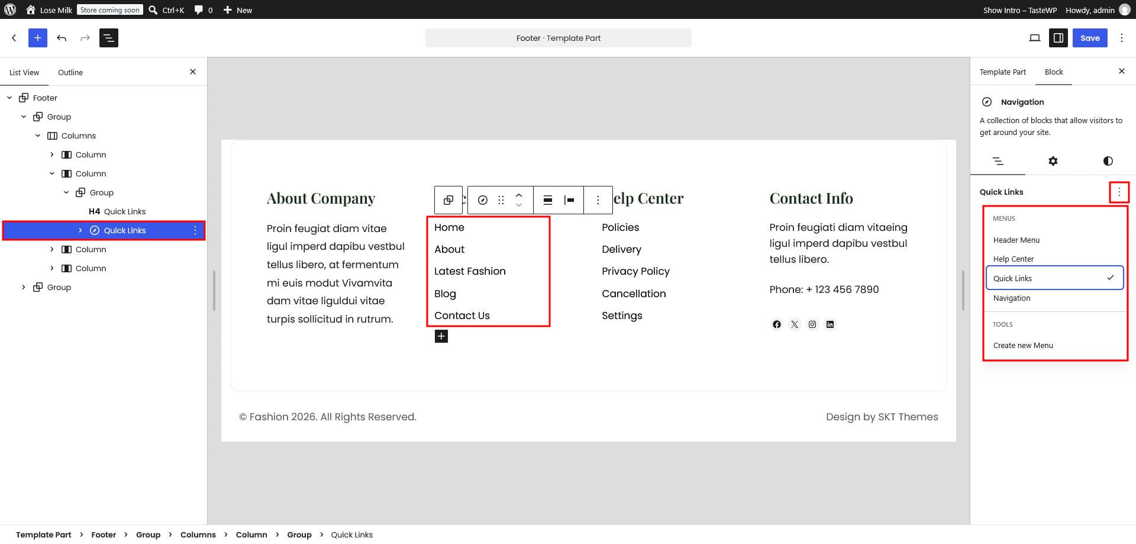Open the Navigation block list view tab
Viewport: 1136px width, 544px height.
tap(998, 161)
